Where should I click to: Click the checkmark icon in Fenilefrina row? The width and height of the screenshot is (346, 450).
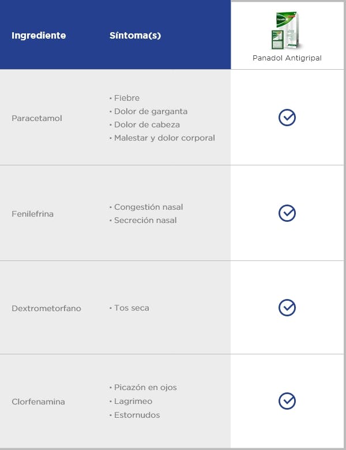[287, 213]
